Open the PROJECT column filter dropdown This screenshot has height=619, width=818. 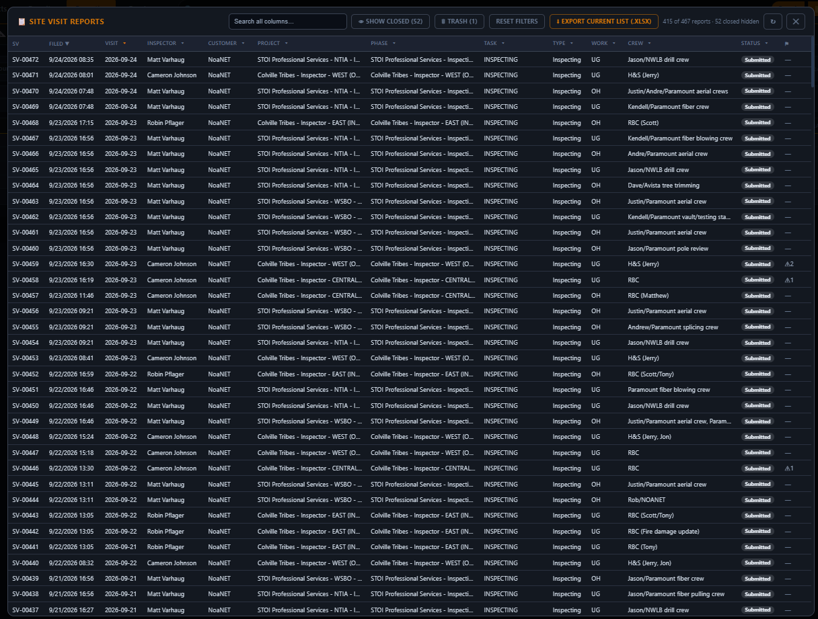(x=287, y=44)
